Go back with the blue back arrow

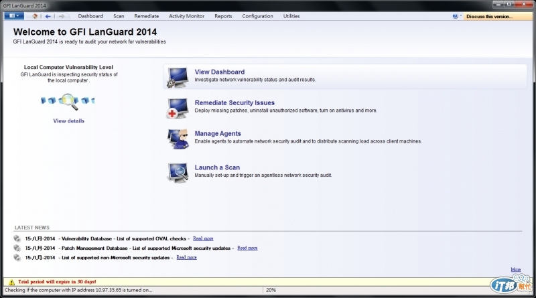[x=48, y=16]
